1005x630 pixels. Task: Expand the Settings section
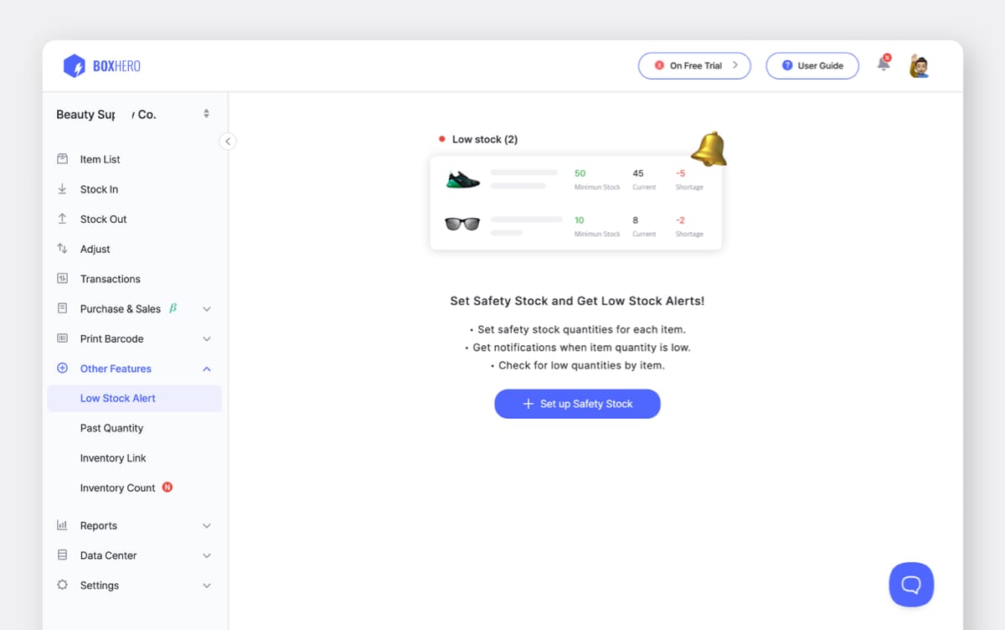click(207, 585)
